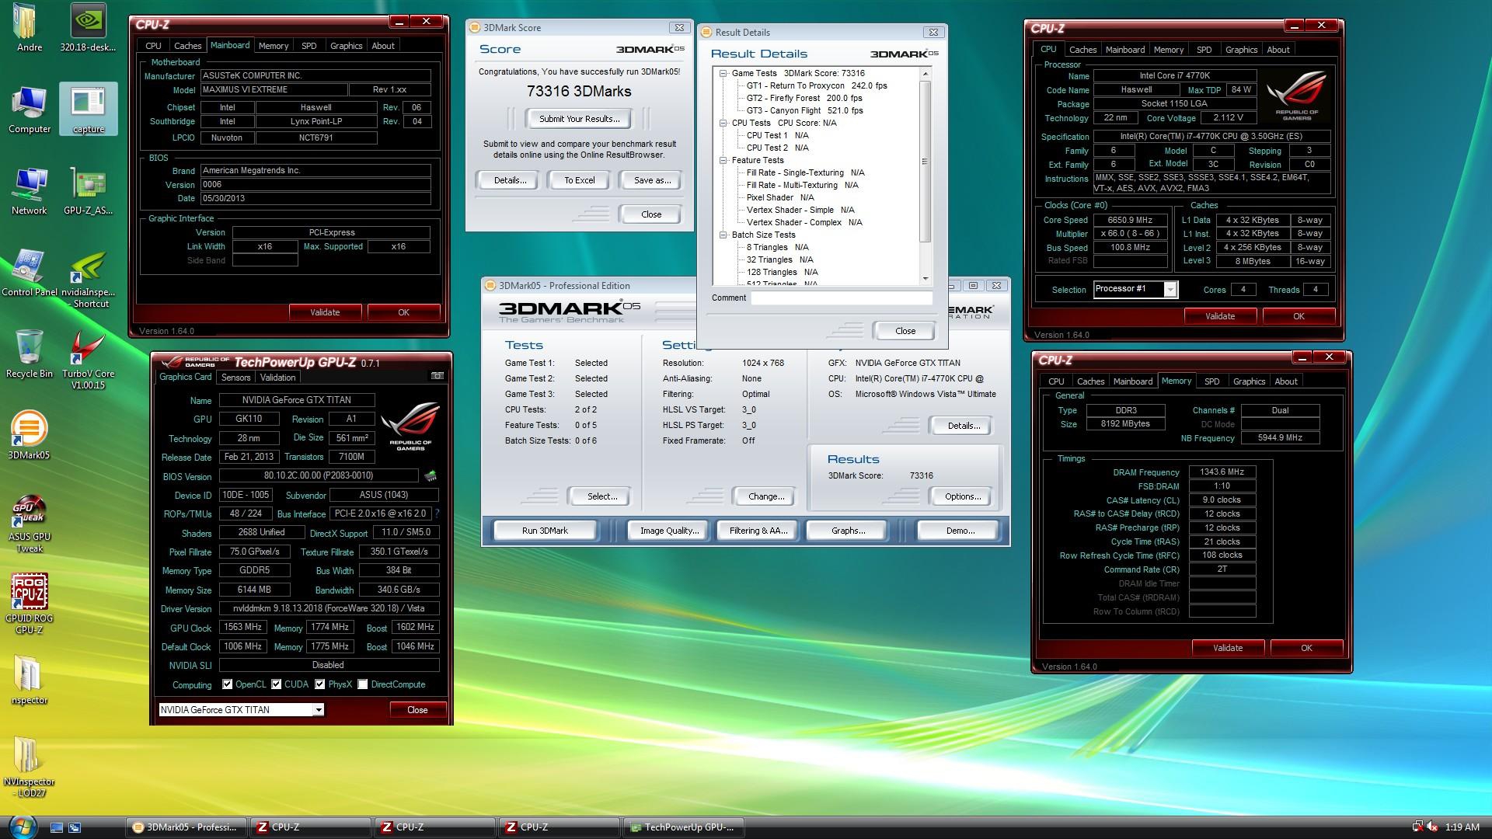Click the GPU-Z screenshot camera icon

click(x=437, y=376)
